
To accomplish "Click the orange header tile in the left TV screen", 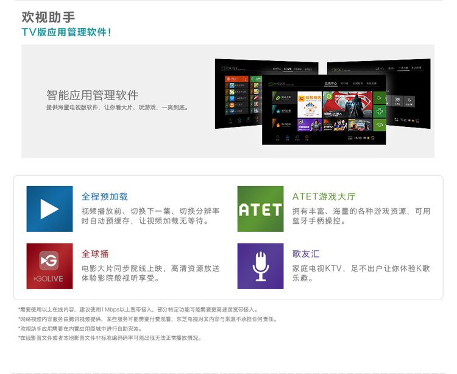I will (236, 79).
